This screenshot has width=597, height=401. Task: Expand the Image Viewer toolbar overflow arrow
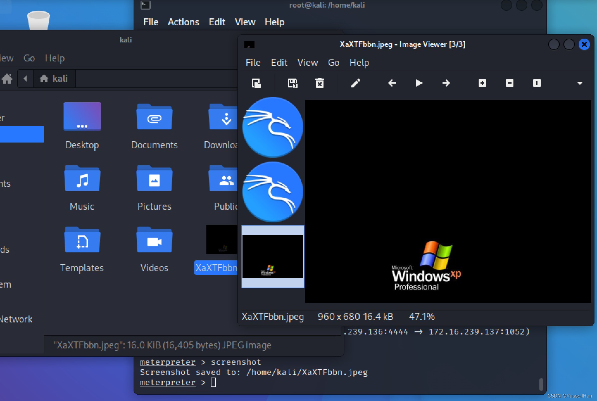(580, 83)
